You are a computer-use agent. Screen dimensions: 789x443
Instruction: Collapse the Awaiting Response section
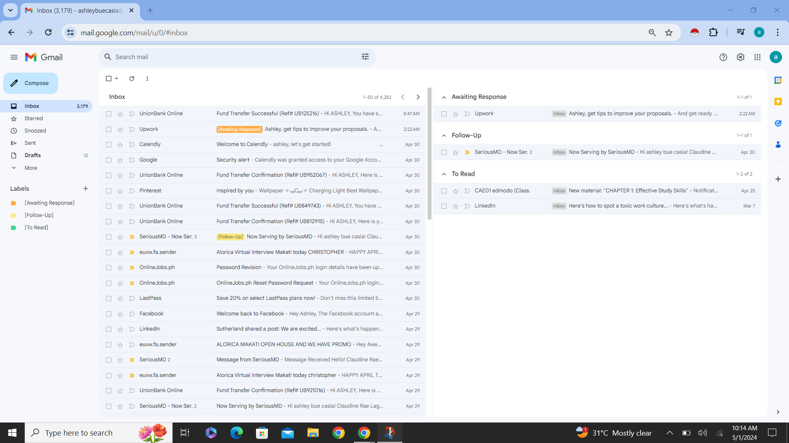coord(444,97)
